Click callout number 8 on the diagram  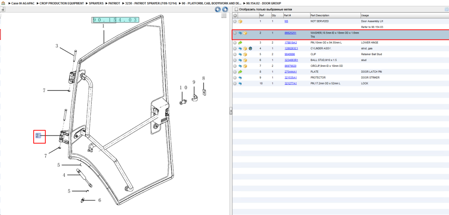click(x=203, y=78)
